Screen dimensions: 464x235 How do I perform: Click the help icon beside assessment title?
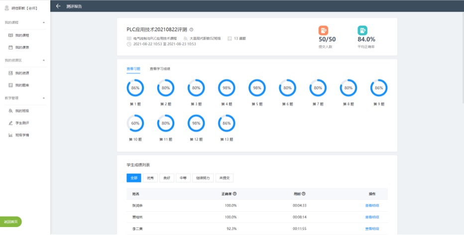tap(192, 29)
